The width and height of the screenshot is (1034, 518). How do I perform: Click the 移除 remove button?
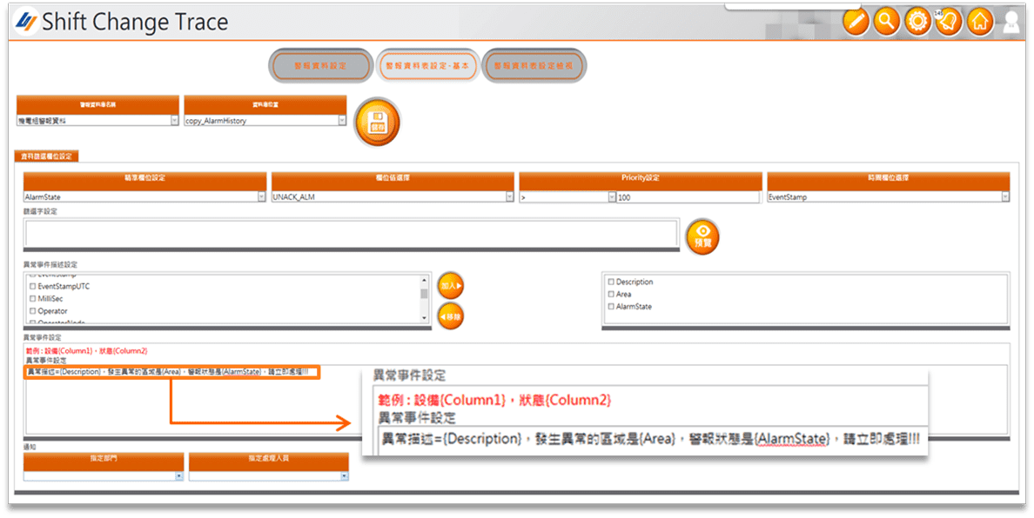(451, 316)
